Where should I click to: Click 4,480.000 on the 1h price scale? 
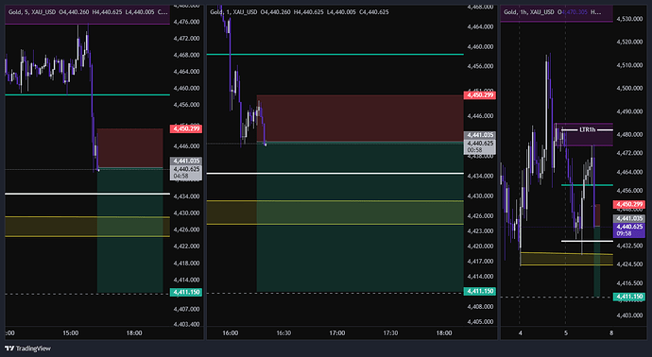point(629,135)
